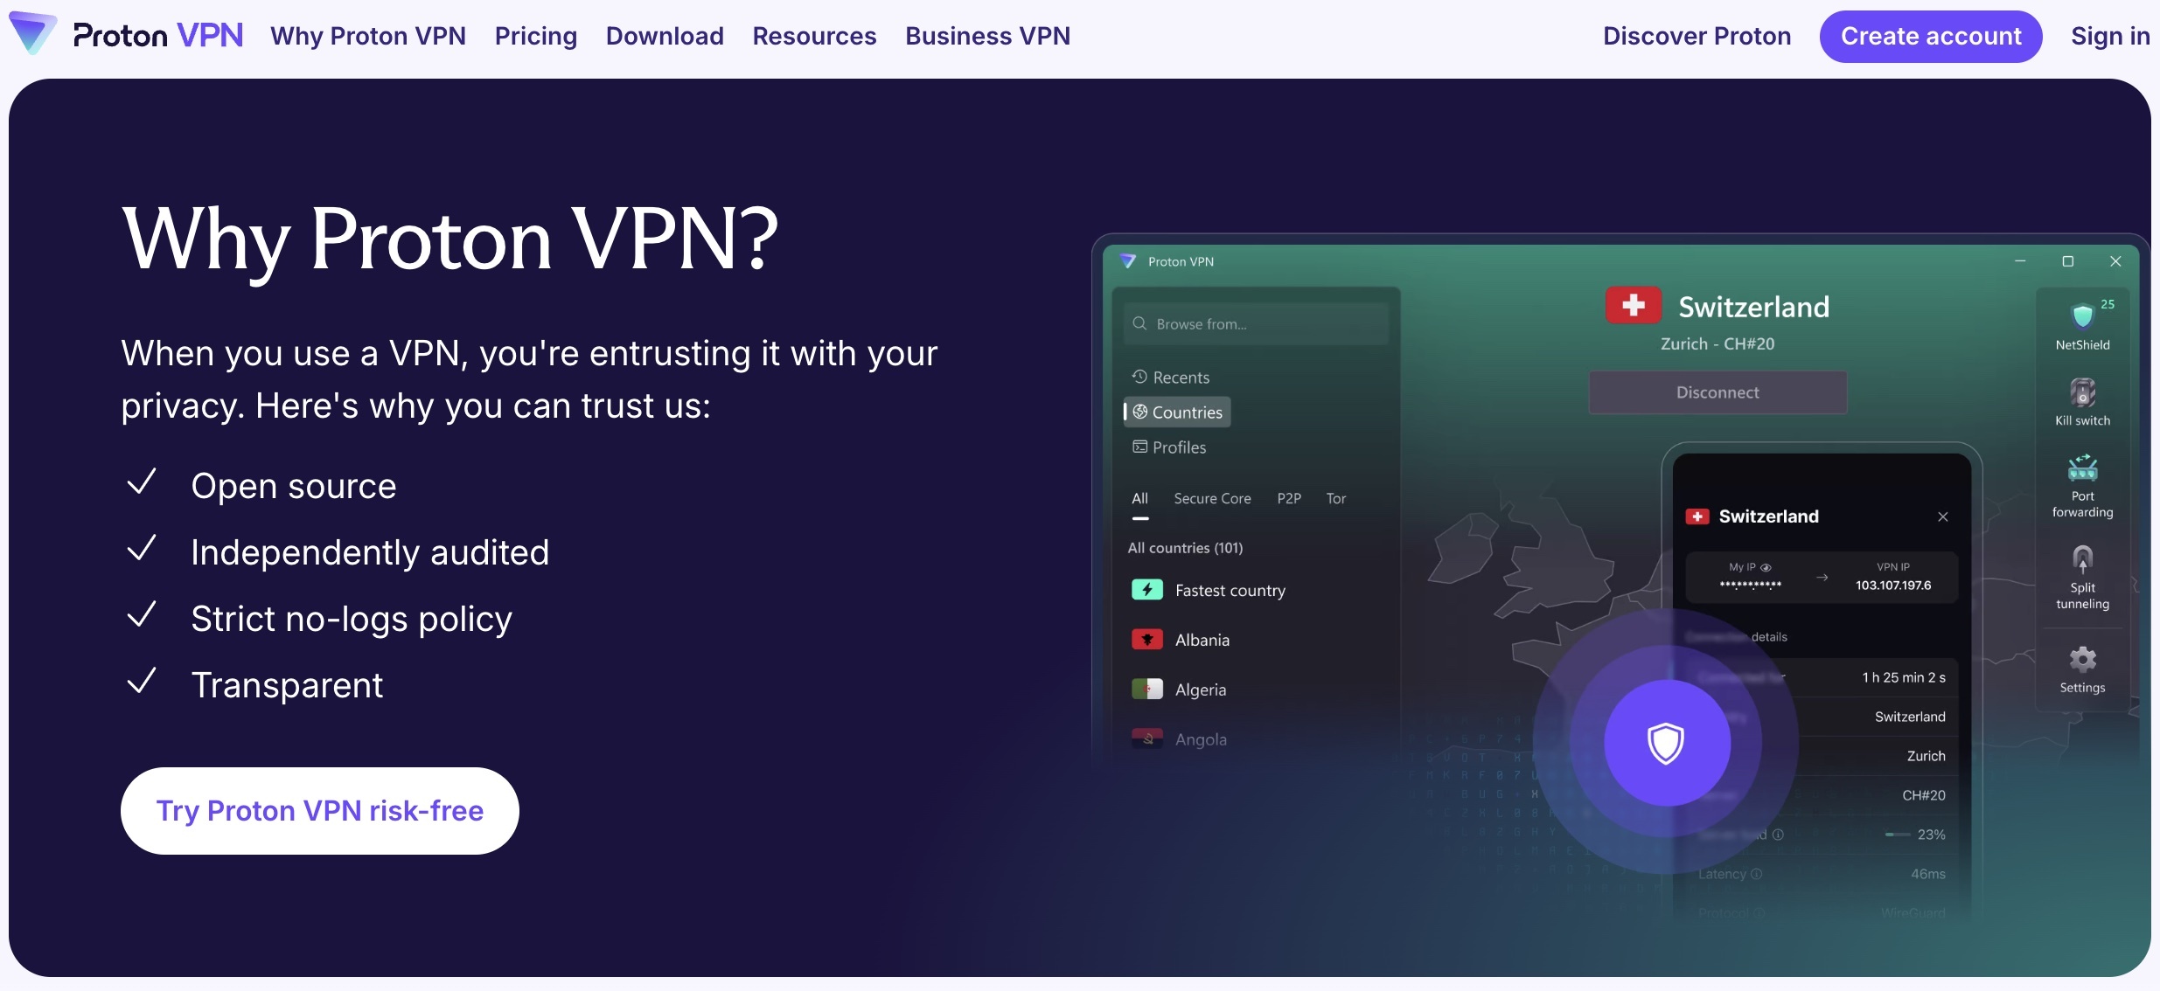The width and height of the screenshot is (2160, 991).
Task: Click the Algeria flag icon
Action: (x=1147, y=690)
